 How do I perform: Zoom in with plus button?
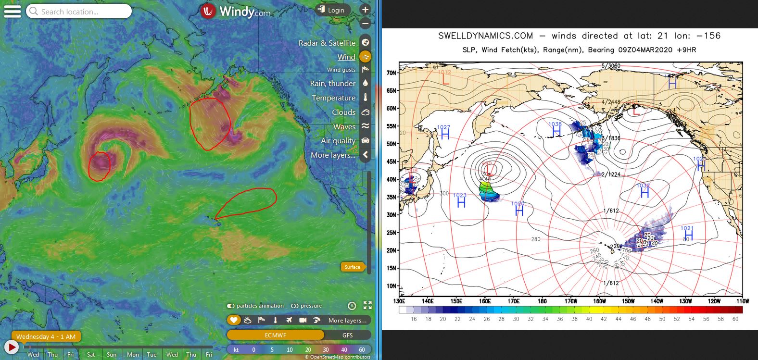pos(366,10)
